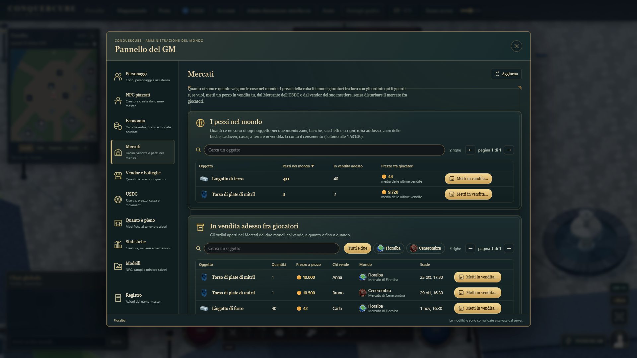Click the armor icon in Bruno's order row
The width and height of the screenshot is (637, 358).
click(204, 293)
